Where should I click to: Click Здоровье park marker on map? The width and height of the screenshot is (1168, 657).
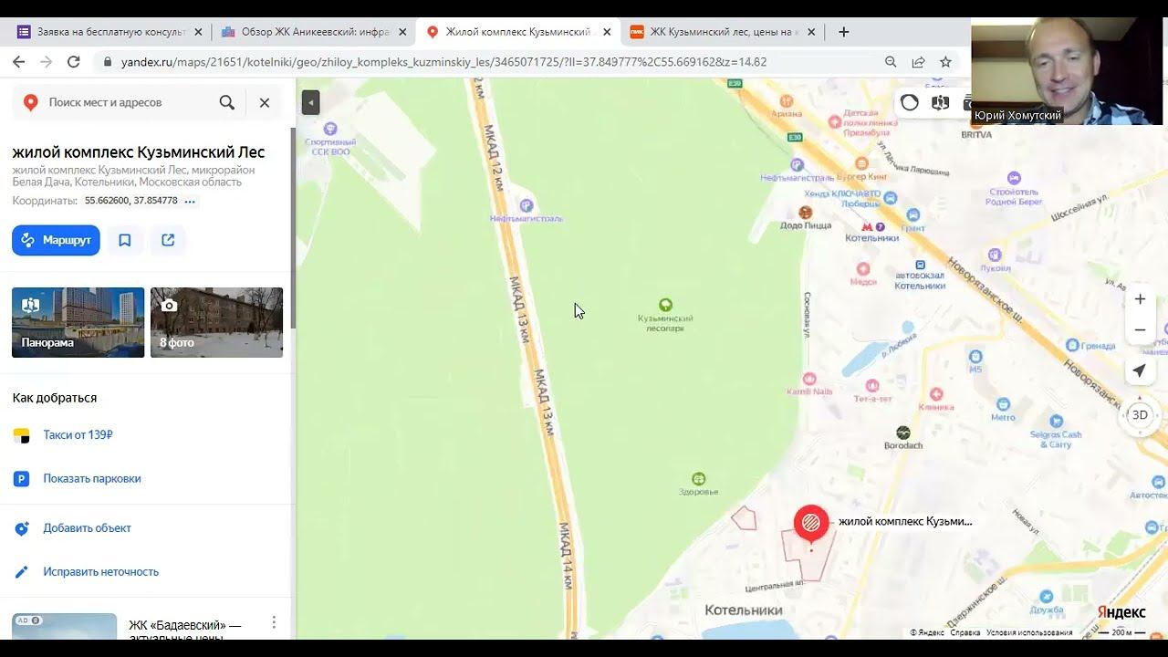(698, 478)
